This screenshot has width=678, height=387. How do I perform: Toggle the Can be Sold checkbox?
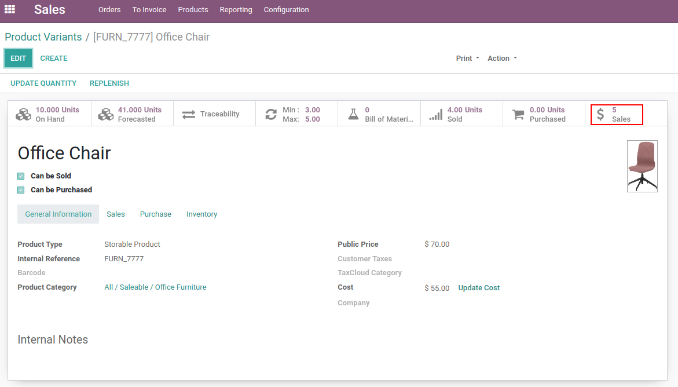pos(21,176)
